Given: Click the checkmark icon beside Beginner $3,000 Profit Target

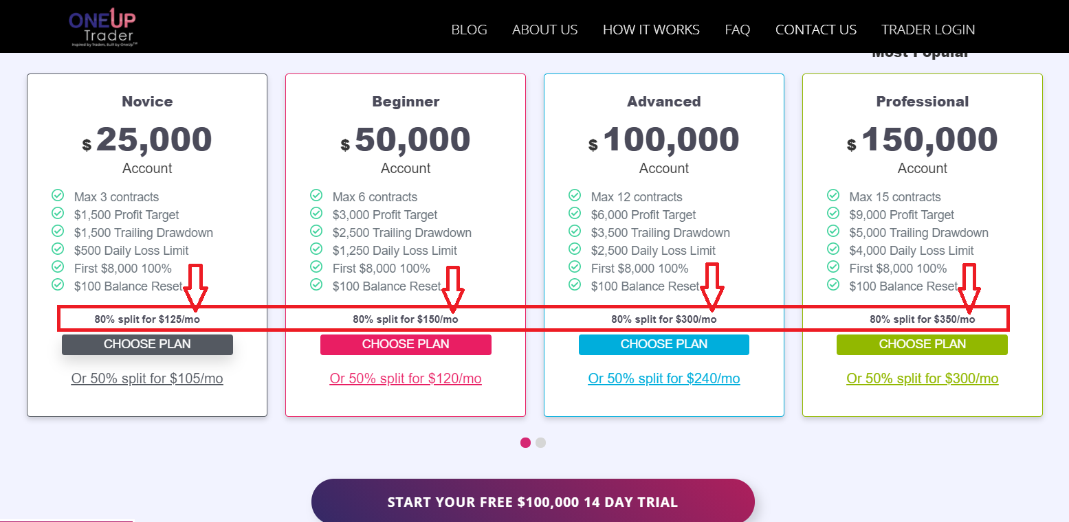Looking at the screenshot, I should (316, 214).
